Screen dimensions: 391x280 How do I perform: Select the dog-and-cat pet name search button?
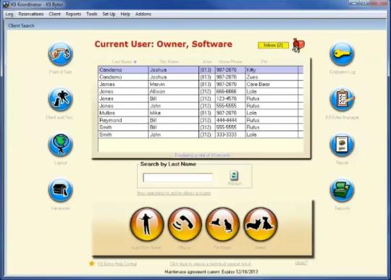(x=222, y=224)
